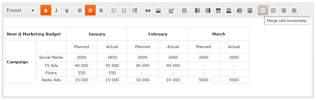Add a column on the left
This screenshot has width=316, height=101.
point(198,10)
